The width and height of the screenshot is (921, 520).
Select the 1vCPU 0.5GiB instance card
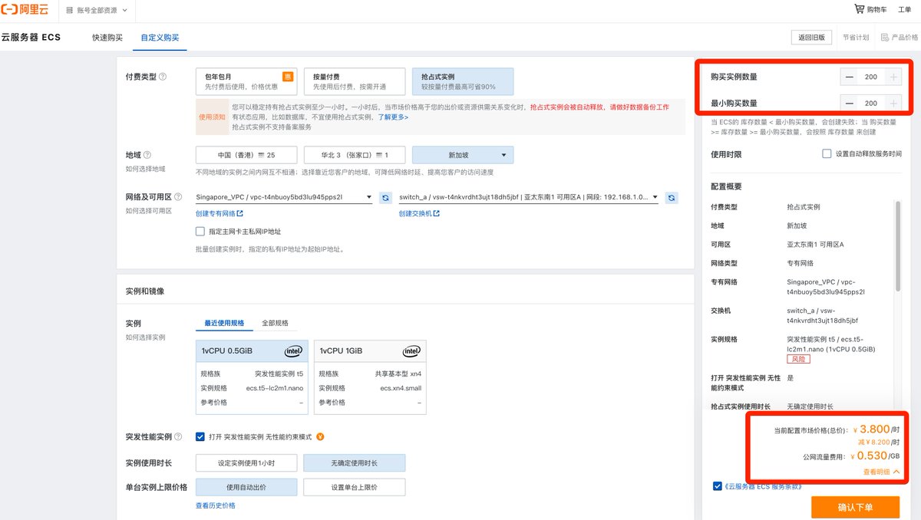tap(252, 378)
